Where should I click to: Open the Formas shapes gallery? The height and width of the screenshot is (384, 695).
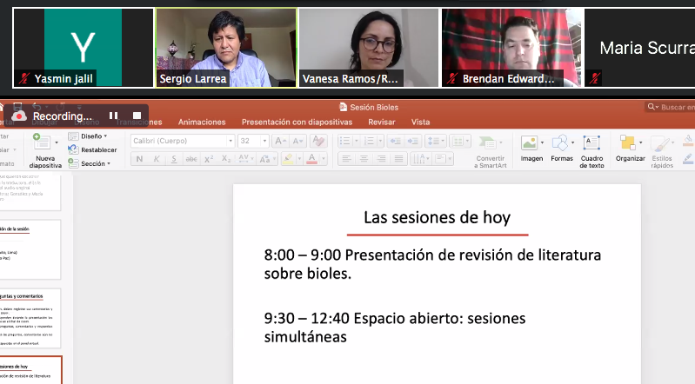561,142
